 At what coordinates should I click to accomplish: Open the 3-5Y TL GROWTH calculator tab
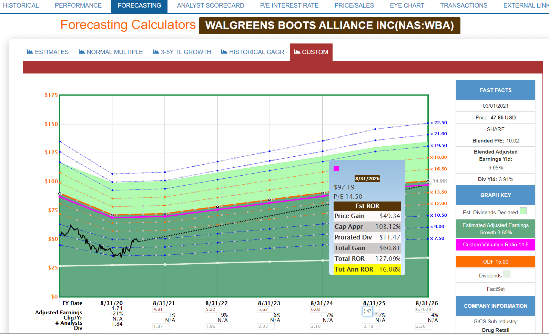[182, 52]
